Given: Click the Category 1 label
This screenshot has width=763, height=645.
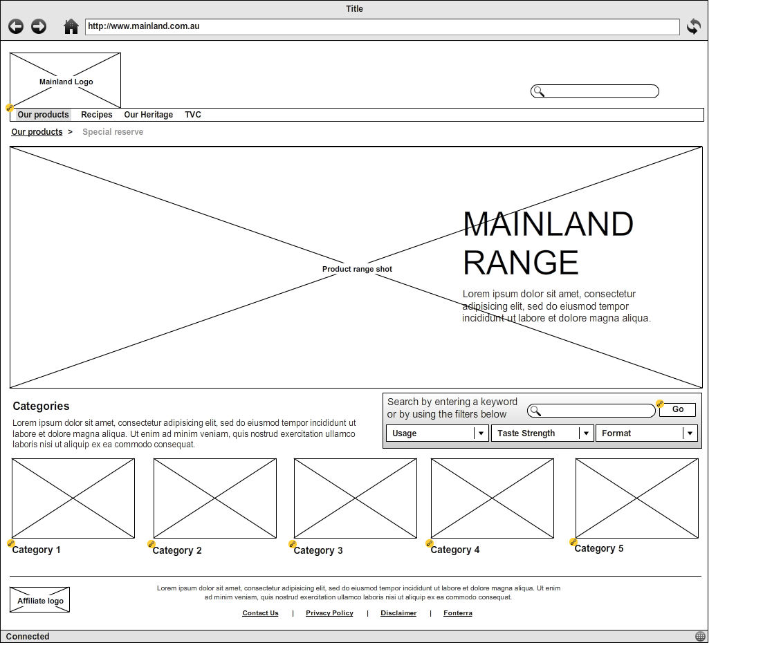Looking at the screenshot, I should 37,550.
